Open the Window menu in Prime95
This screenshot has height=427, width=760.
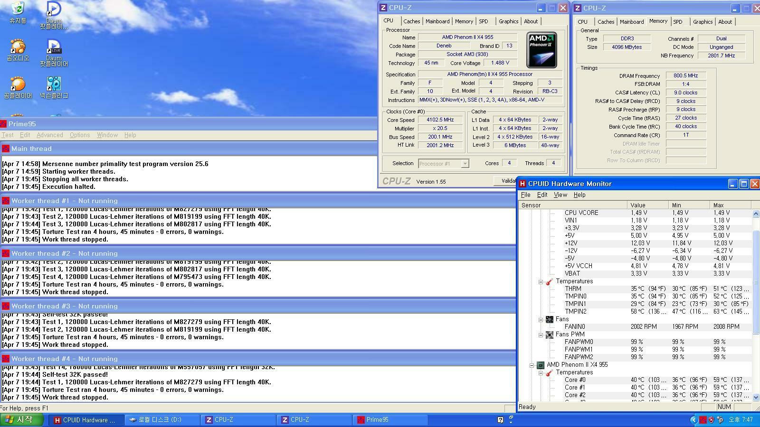coord(107,135)
